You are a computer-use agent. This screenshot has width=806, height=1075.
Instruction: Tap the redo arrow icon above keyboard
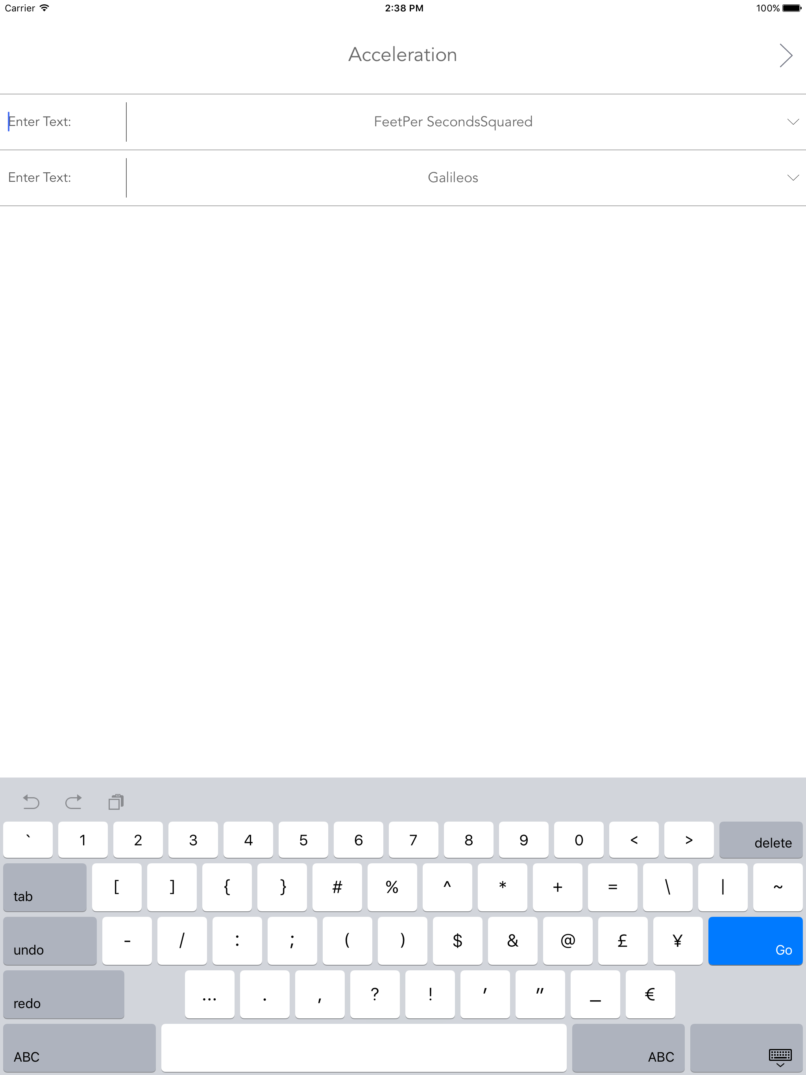tap(74, 802)
